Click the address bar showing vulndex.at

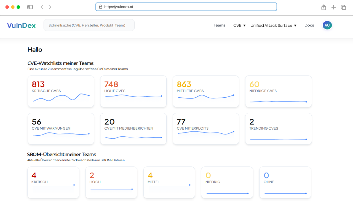tap(186, 7)
